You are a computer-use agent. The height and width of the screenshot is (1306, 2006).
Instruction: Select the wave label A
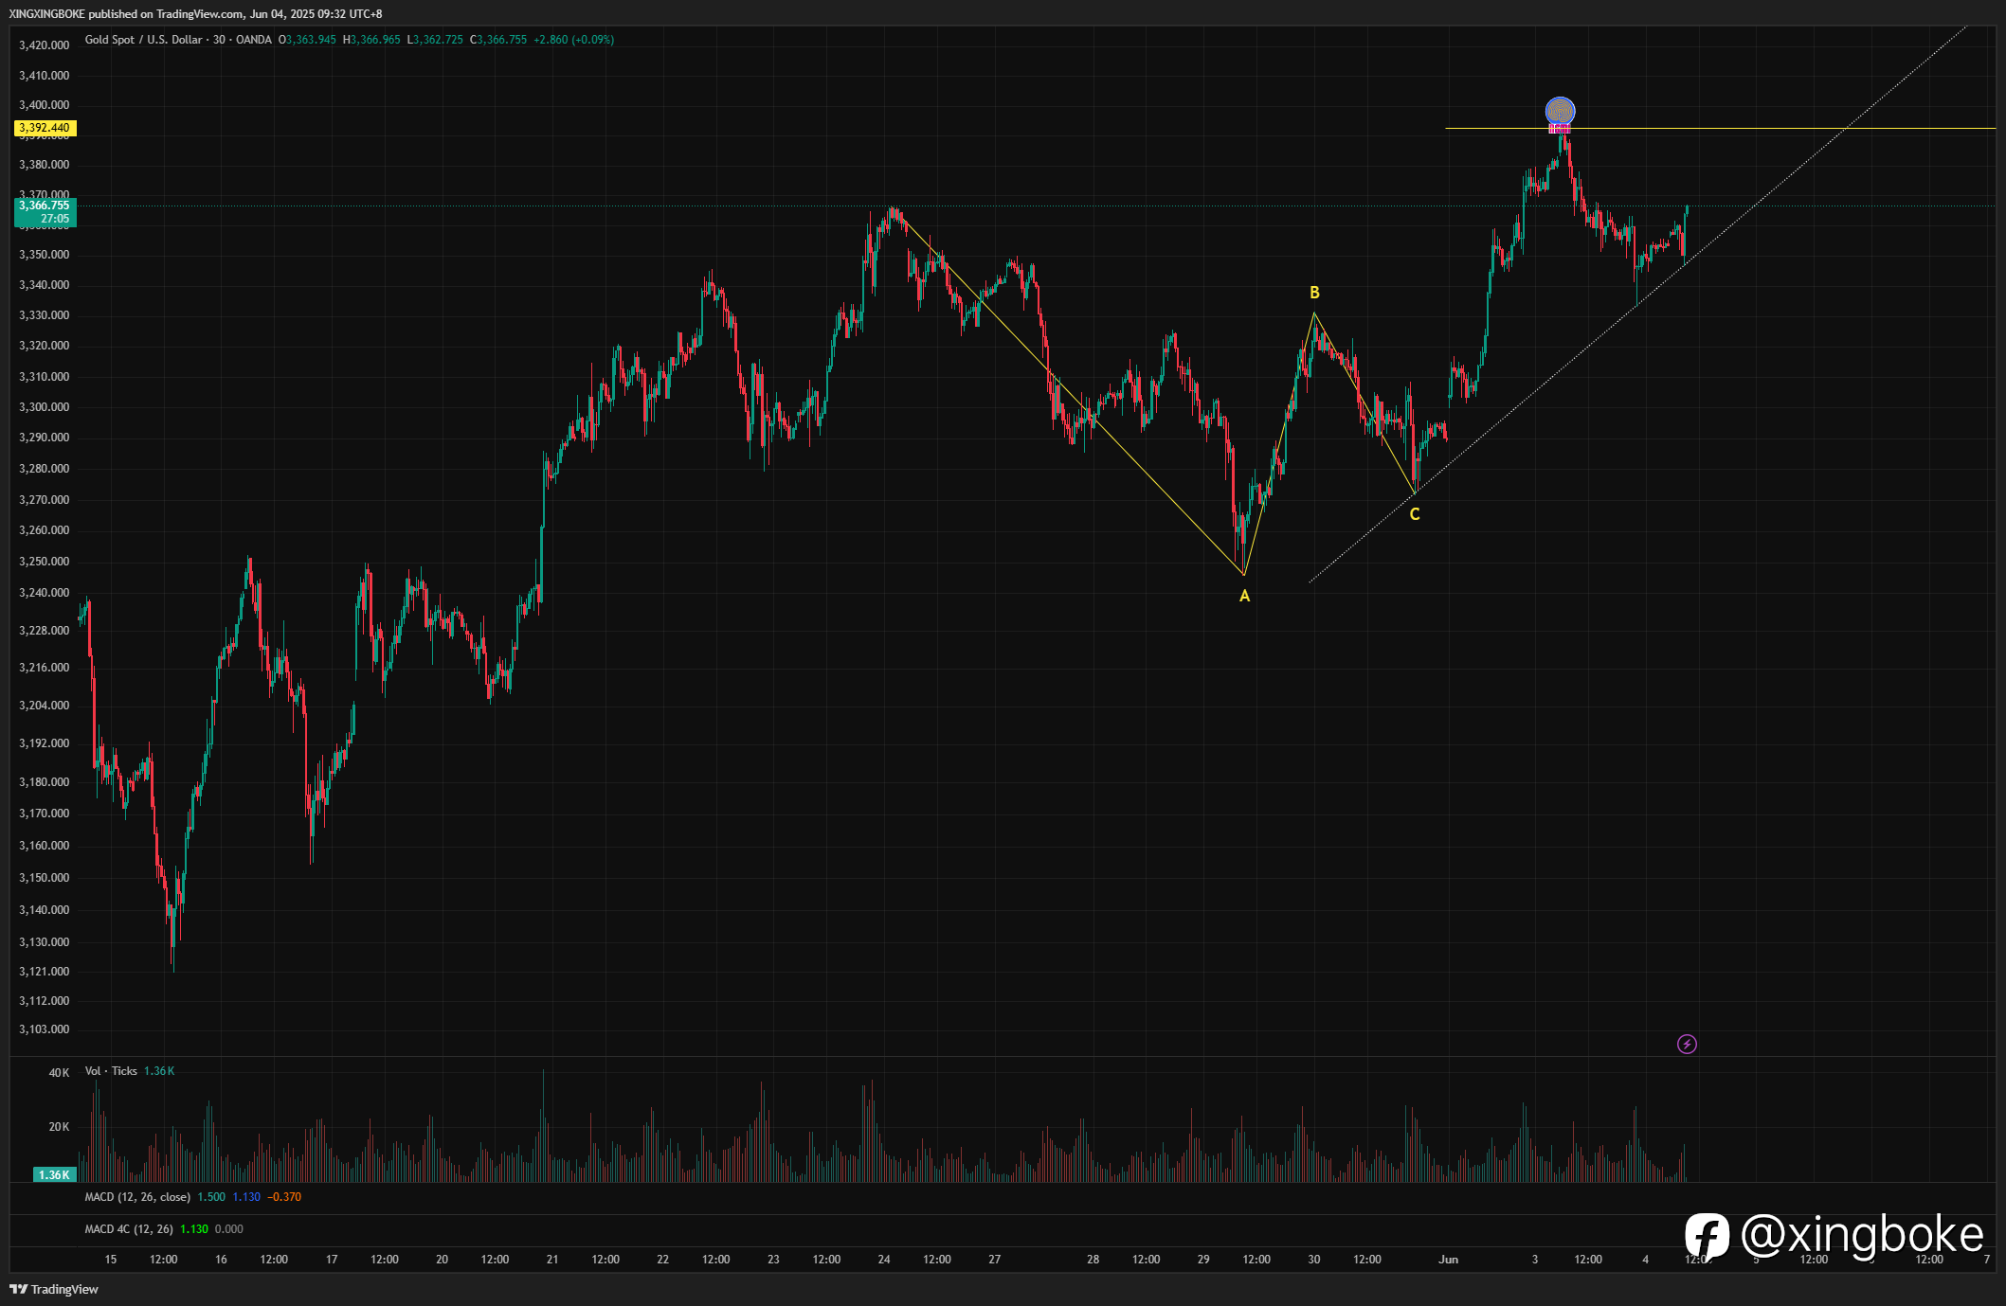click(x=1245, y=596)
